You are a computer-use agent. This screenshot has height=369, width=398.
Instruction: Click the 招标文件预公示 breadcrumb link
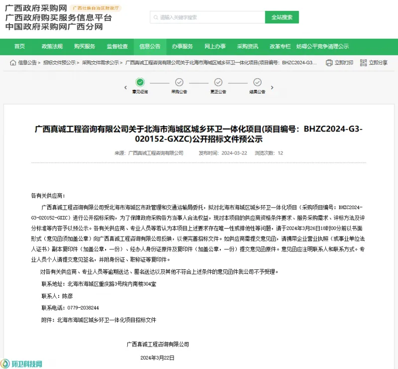coord(59,63)
